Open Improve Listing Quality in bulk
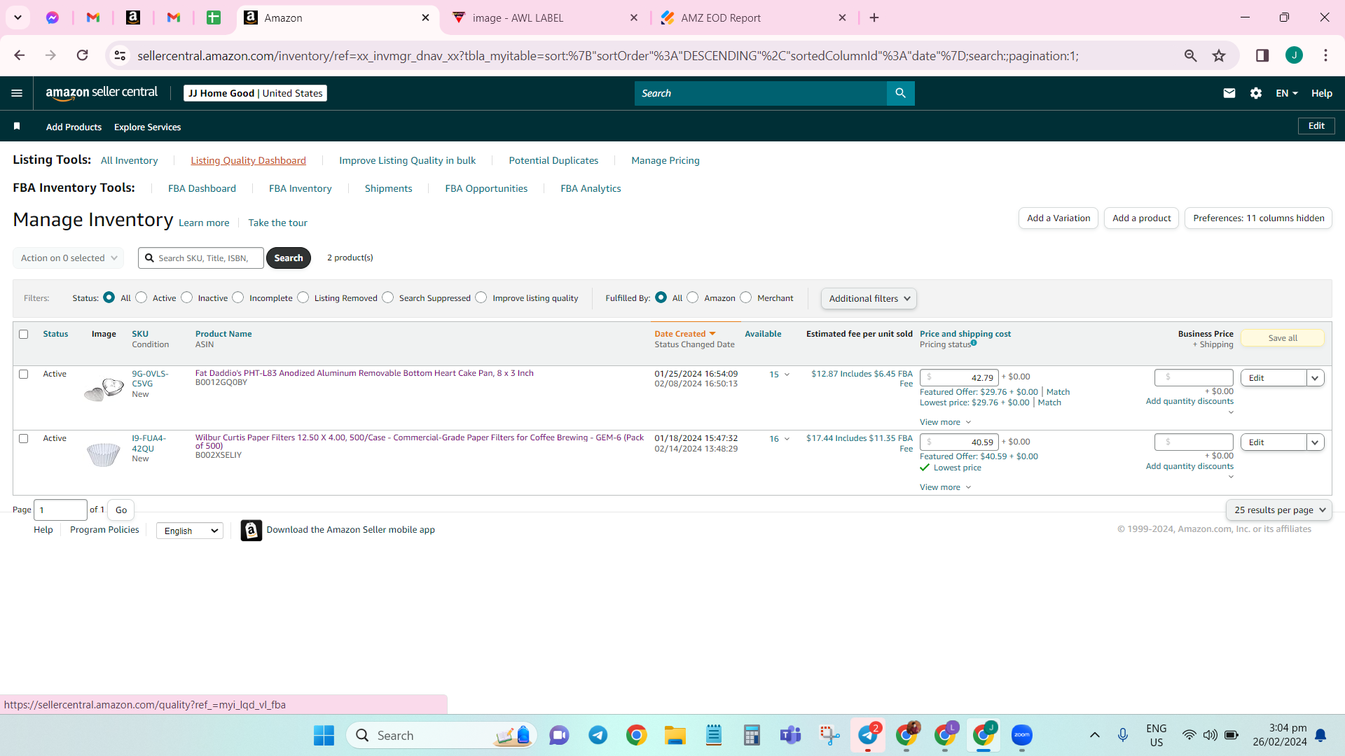 pos(408,160)
